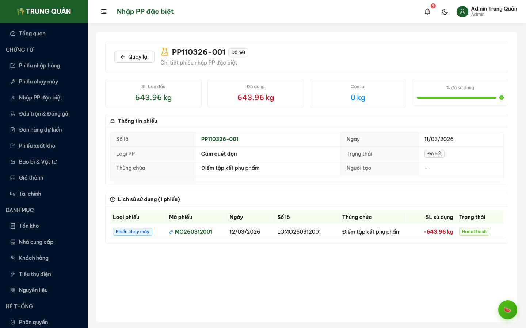
Task: Open Tổng quan in sidebar
Action: click(x=32, y=34)
